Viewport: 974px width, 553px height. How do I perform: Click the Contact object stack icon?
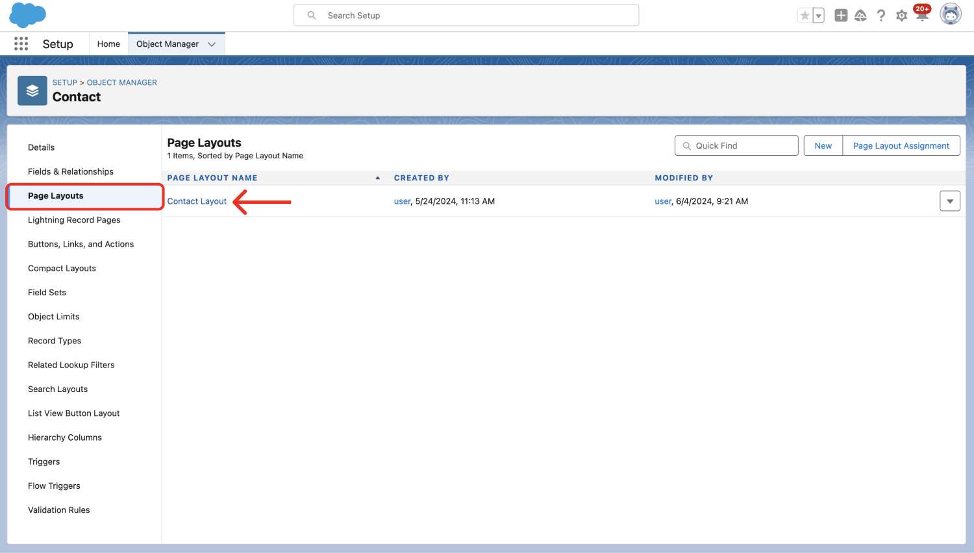click(x=32, y=91)
